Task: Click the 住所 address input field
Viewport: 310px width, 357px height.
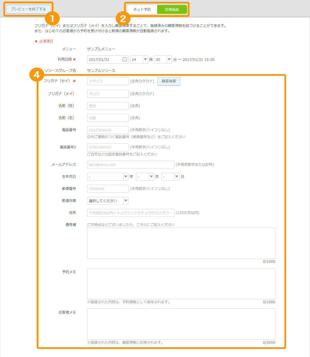Action: click(x=131, y=213)
